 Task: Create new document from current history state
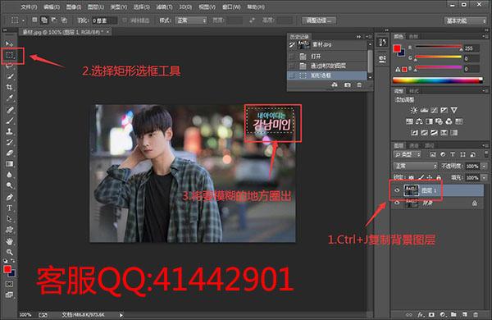335,85
